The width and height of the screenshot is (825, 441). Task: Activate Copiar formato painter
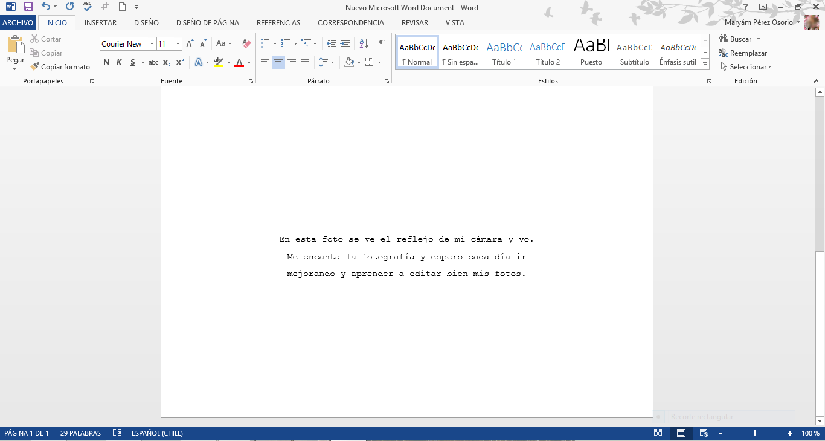pos(60,67)
